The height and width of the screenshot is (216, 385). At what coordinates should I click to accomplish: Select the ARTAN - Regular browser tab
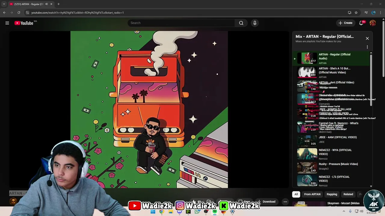(x=29, y=4)
